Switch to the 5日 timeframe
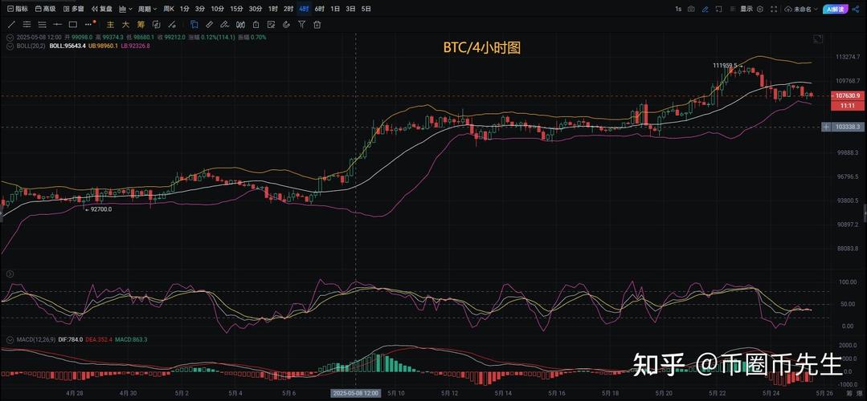The image size is (867, 401). pos(366,9)
